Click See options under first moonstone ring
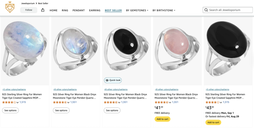The width and height of the screenshot is (254, 128). [10, 110]
